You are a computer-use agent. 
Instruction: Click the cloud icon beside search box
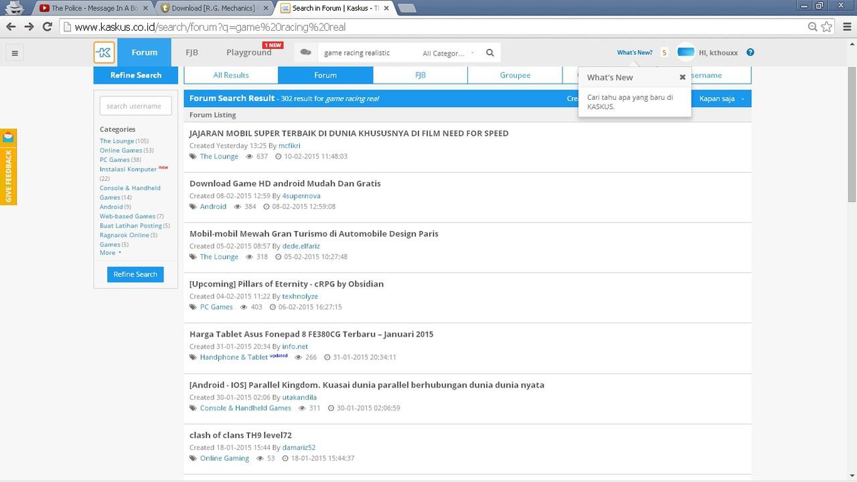(306, 52)
